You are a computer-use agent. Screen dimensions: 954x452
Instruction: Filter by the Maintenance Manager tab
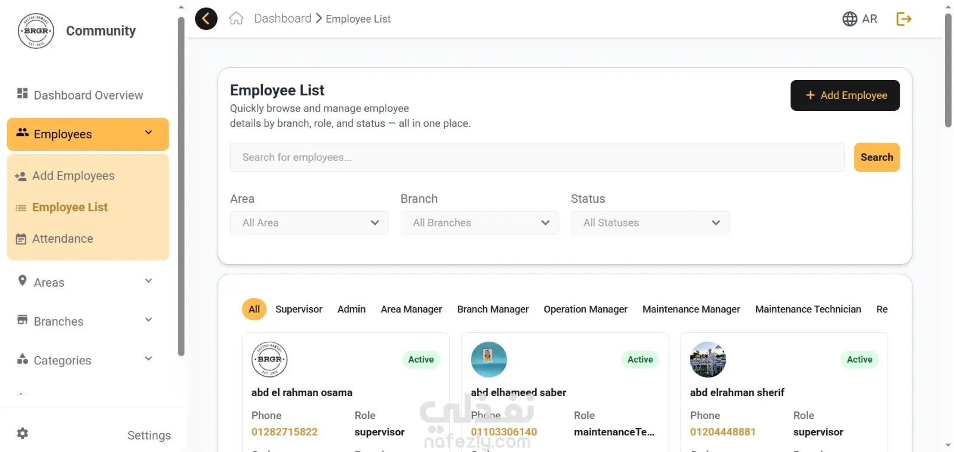pos(691,309)
